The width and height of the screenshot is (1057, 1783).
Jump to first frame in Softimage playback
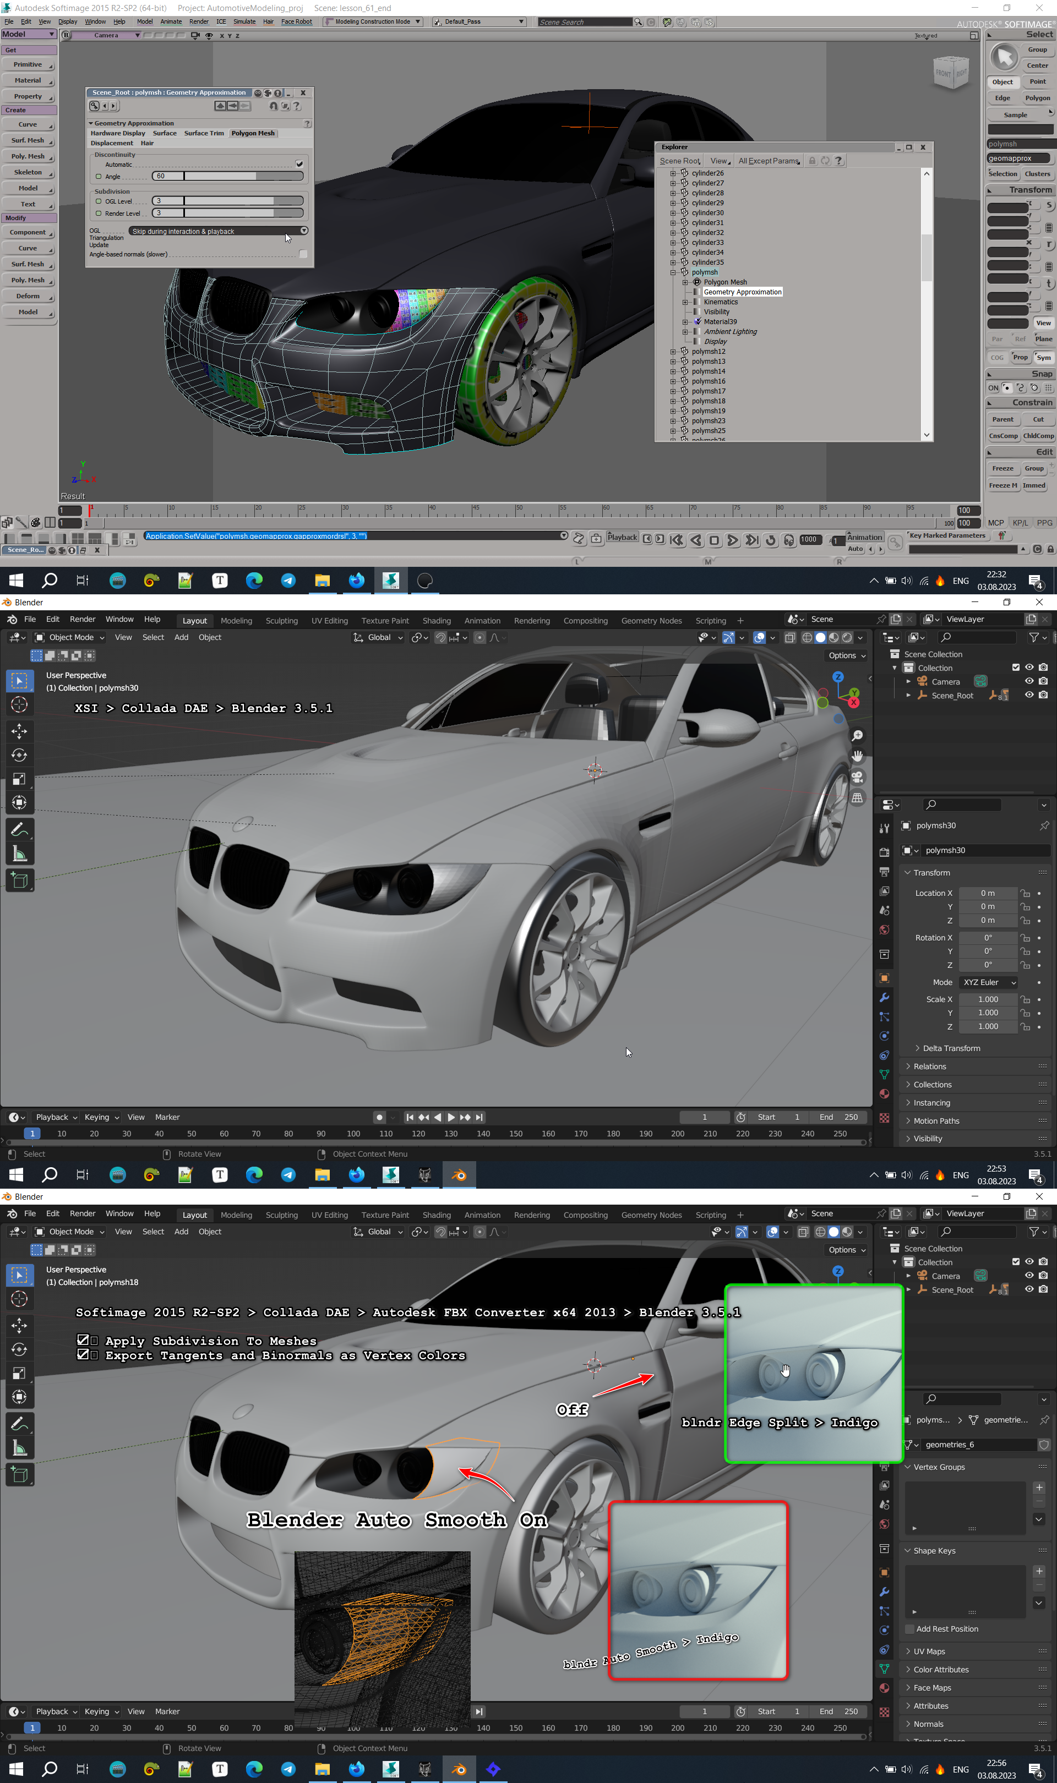pyautogui.click(x=677, y=540)
